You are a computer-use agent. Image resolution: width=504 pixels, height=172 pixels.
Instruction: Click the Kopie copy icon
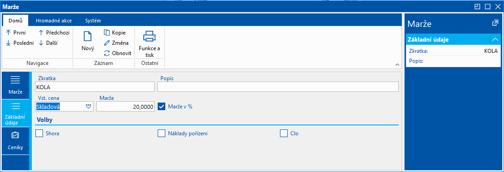tap(107, 32)
